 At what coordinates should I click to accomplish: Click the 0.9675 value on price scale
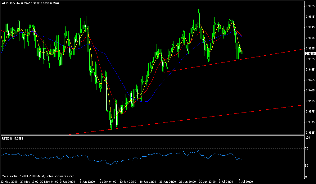point(309,6)
